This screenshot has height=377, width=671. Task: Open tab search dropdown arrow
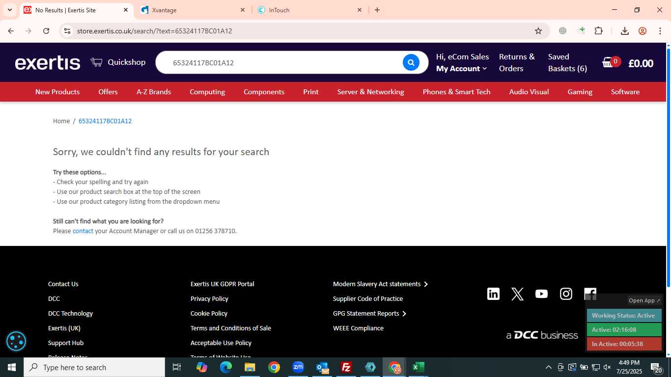[9, 10]
